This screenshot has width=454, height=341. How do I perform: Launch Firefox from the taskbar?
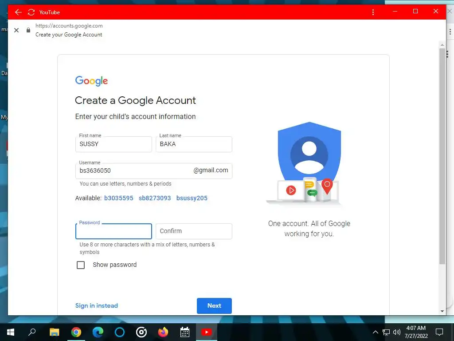(x=163, y=332)
